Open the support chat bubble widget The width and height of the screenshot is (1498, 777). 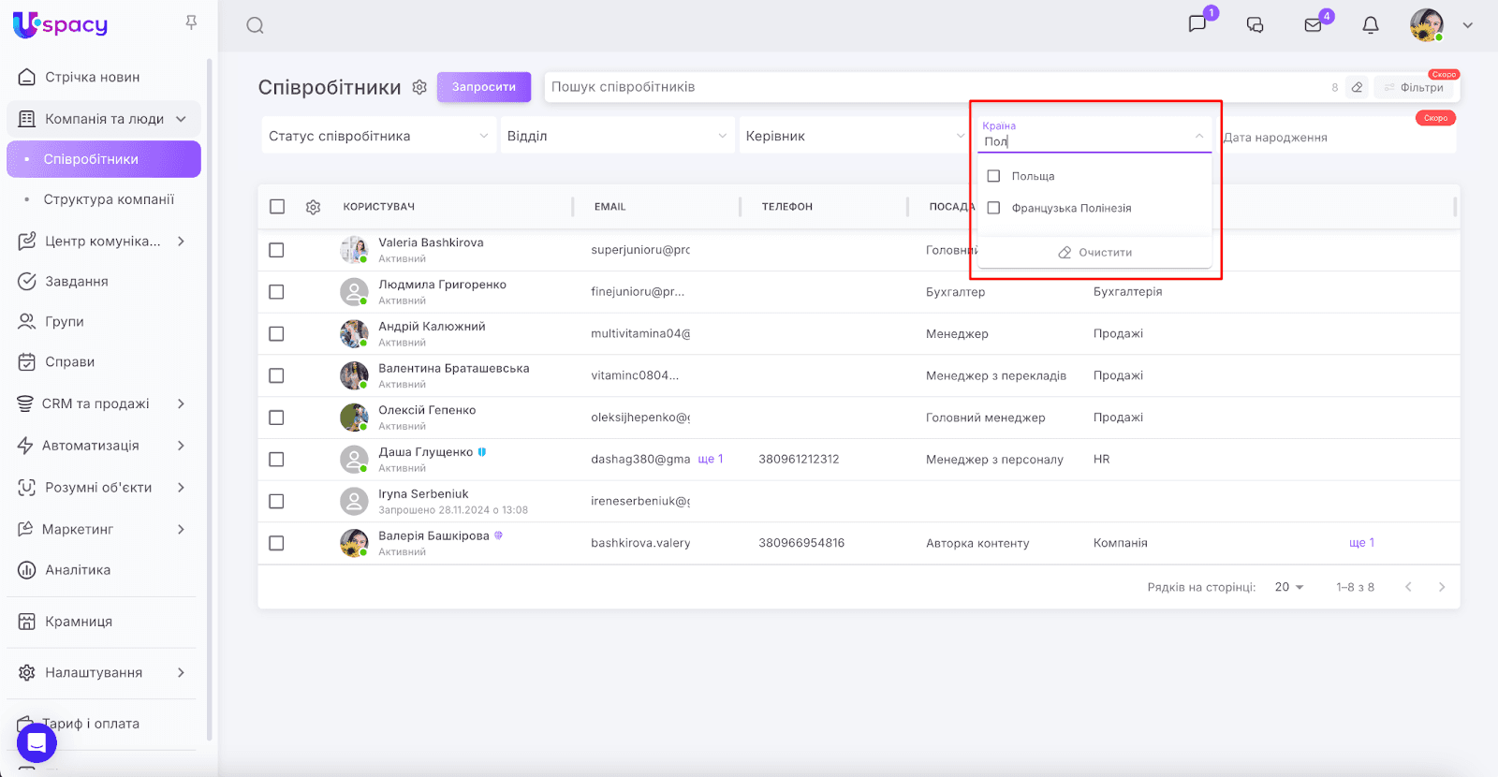[x=37, y=743]
